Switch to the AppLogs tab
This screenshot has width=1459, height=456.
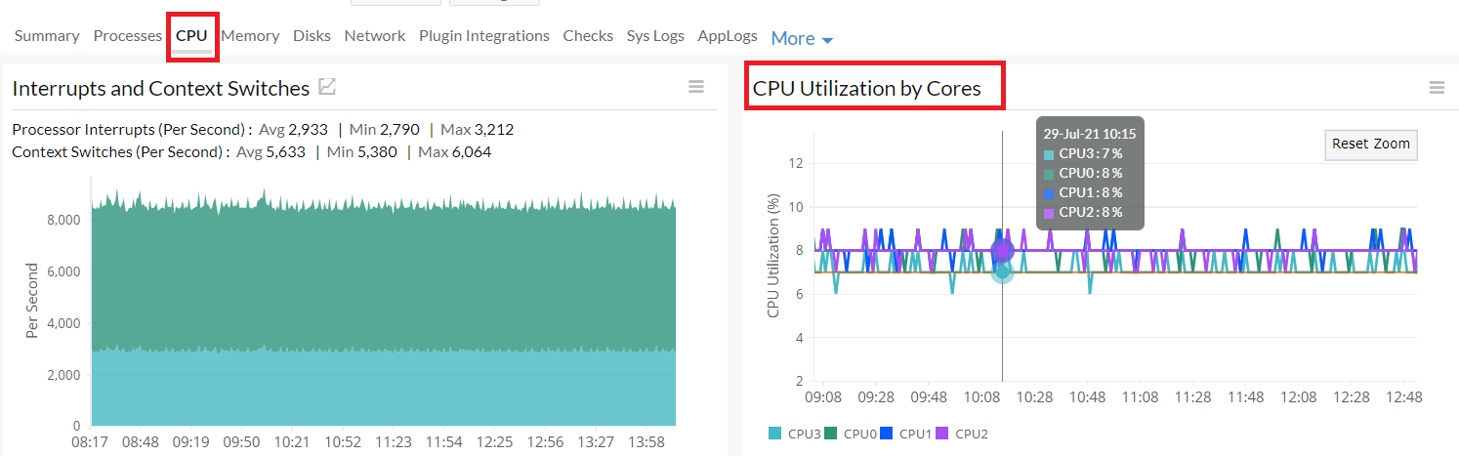(x=728, y=36)
